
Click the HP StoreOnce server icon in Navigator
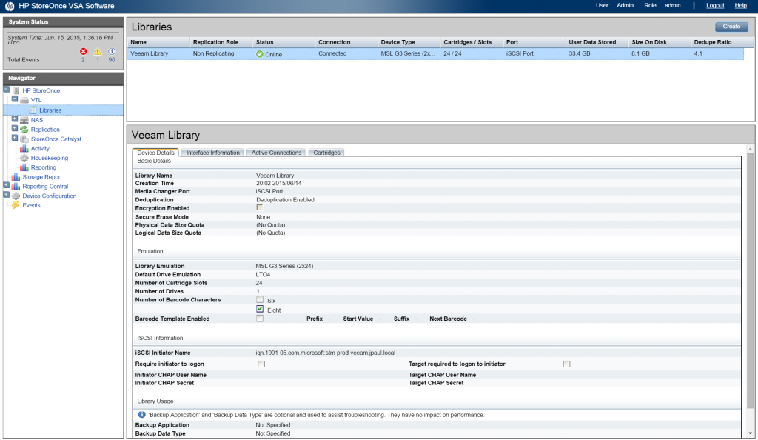coord(16,90)
